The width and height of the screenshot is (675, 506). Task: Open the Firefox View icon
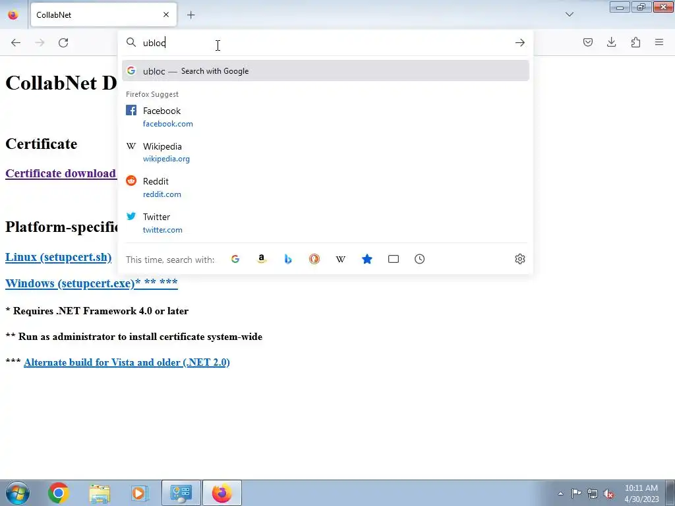[x=13, y=15]
